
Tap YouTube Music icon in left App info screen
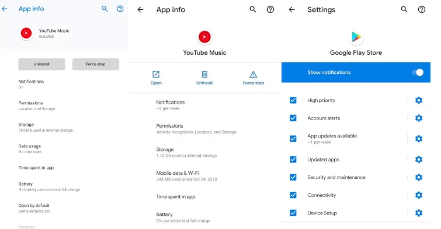pos(26,33)
